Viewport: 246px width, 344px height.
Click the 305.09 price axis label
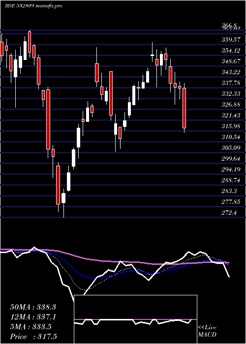point(230,147)
